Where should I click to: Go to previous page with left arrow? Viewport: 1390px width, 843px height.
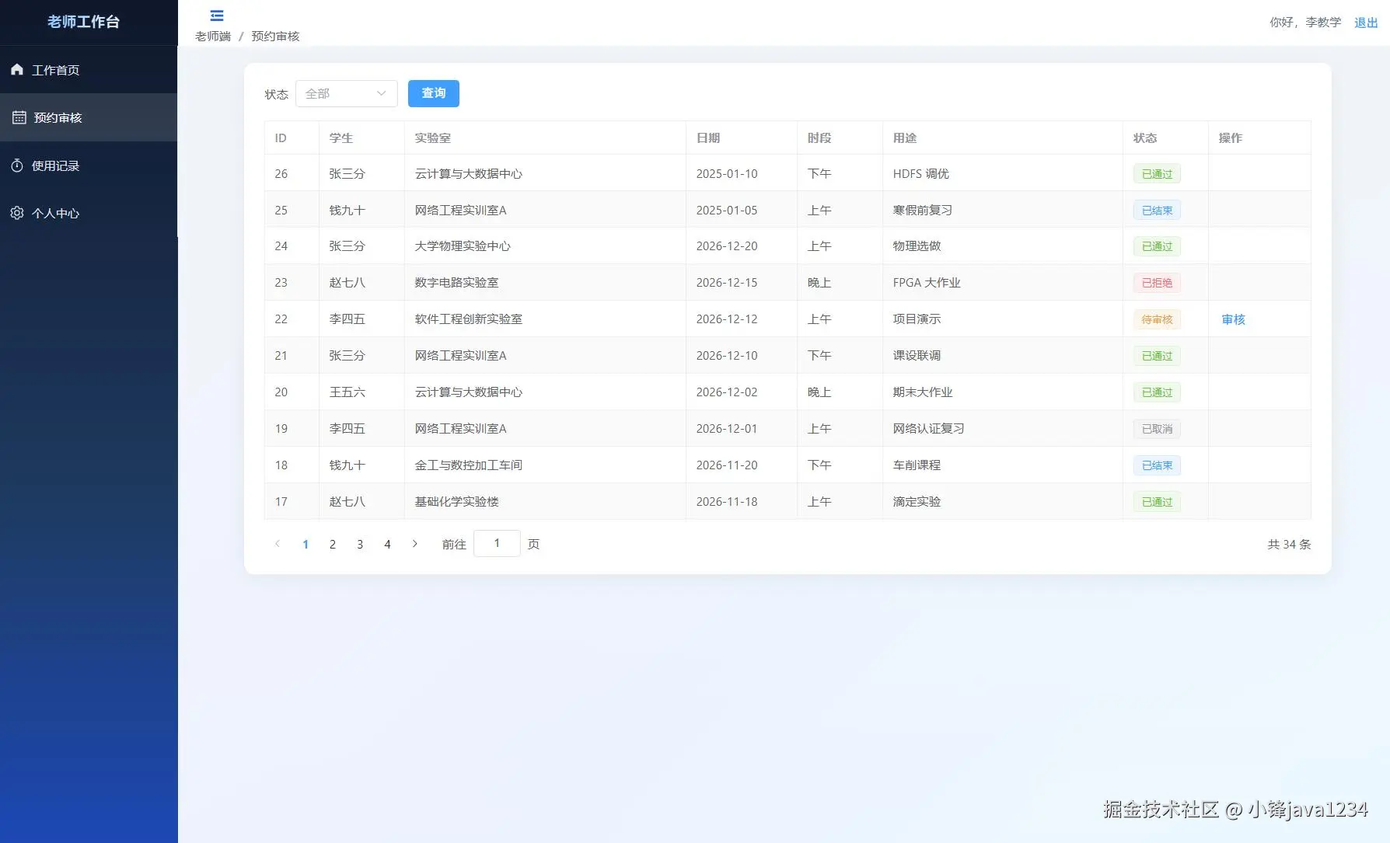point(278,544)
